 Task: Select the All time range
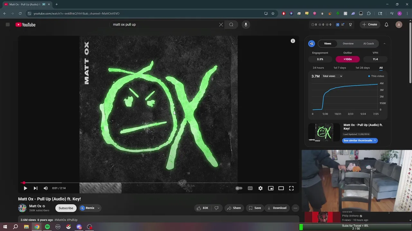(x=381, y=68)
